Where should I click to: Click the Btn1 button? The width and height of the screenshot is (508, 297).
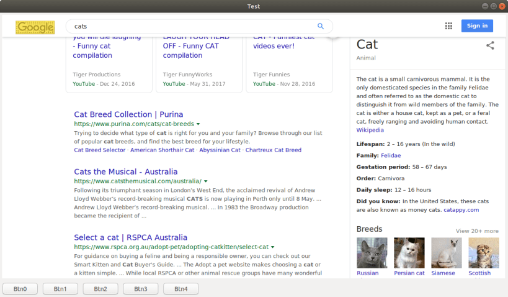click(x=60, y=289)
